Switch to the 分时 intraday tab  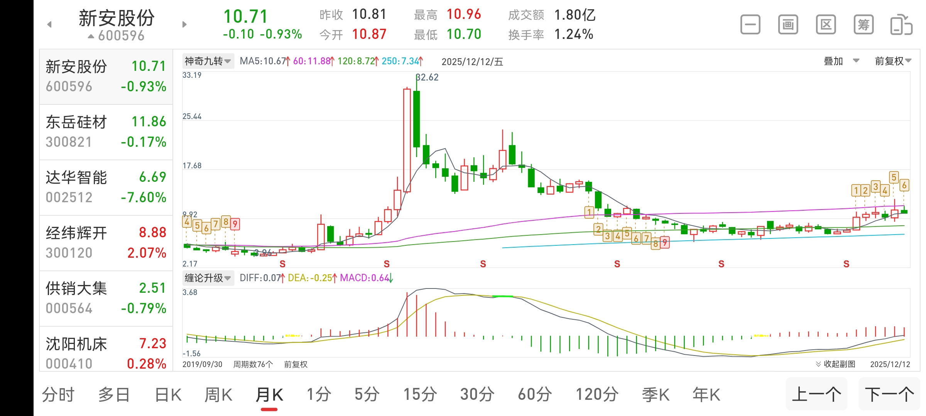[59, 394]
